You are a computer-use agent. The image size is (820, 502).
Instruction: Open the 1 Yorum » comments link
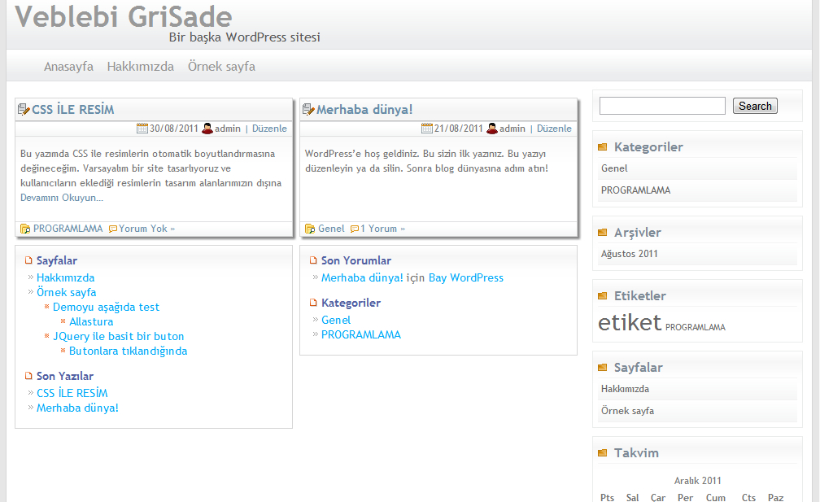pyautogui.click(x=383, y=229)
